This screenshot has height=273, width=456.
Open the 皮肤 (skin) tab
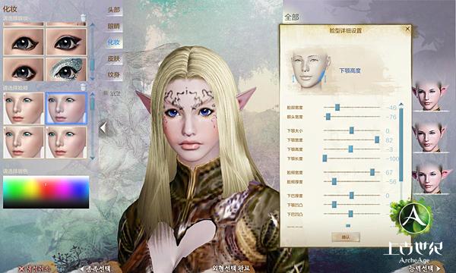(x=114, y=58)
